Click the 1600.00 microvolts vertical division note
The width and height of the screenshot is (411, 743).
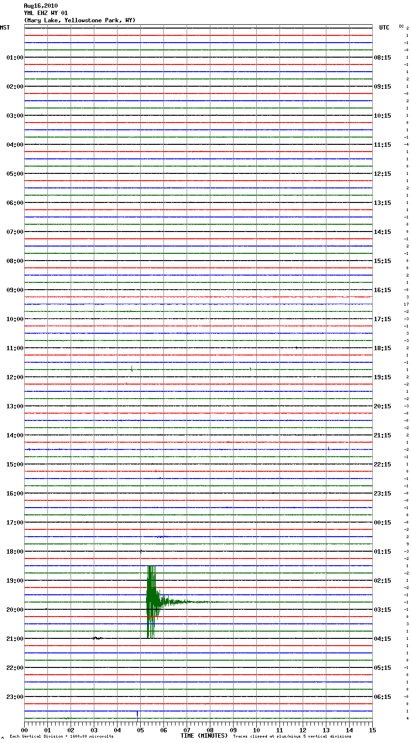(62, 737)
